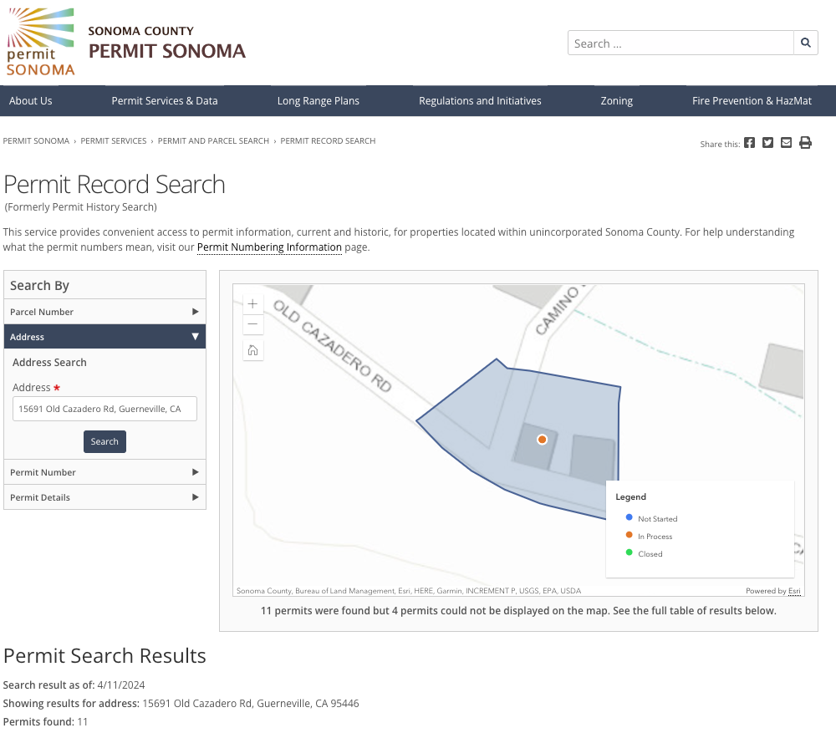Expand the Permit Number search section
This screenshot has height=733, width=836.
[104, 472]
